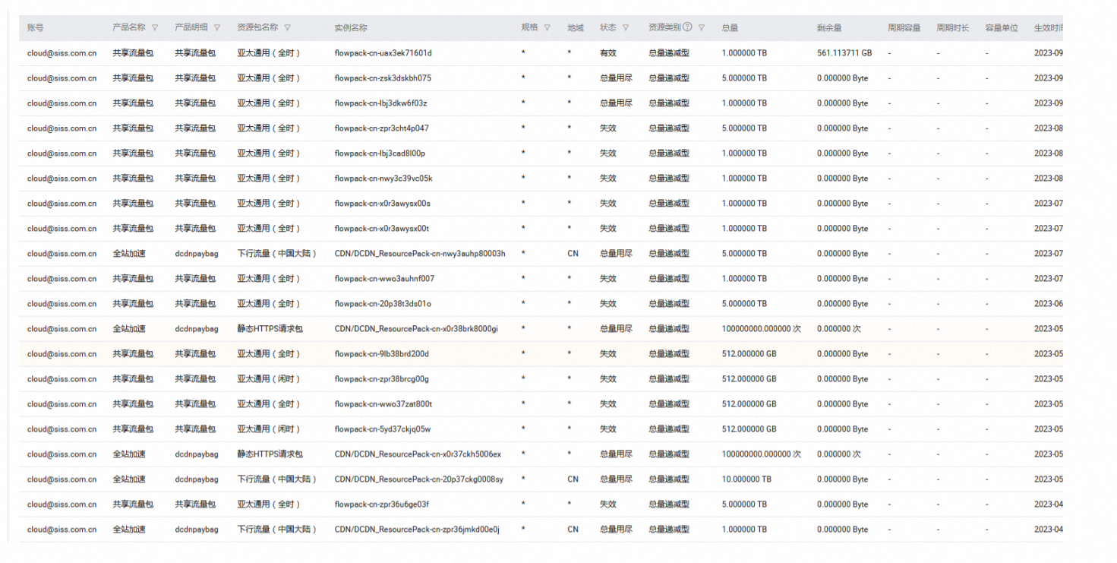Viewport: 1117px width, 563px height.
Task: Open the filter icon beside 状态 header
Action: (x=626, y=27)
